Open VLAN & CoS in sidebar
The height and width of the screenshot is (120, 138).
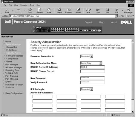click(x=11, y=73)
